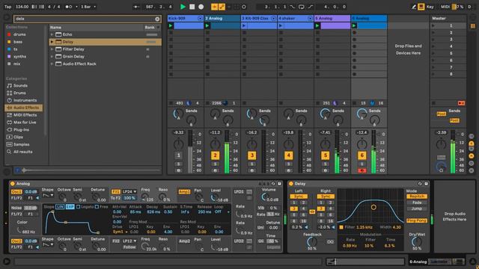This screenshot has height=269, width=479.
Task: Arm the round Arrangement Record button
Action: click(201, 7)
